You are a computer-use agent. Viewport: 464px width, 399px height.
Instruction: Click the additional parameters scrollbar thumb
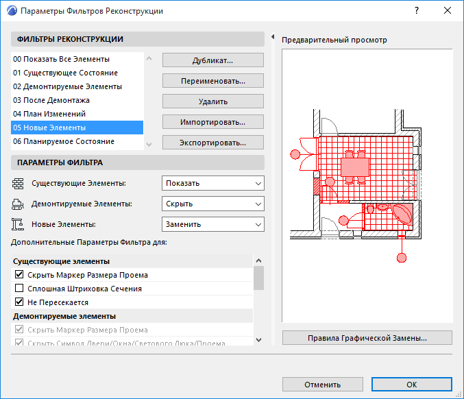(x=258, y=278)
